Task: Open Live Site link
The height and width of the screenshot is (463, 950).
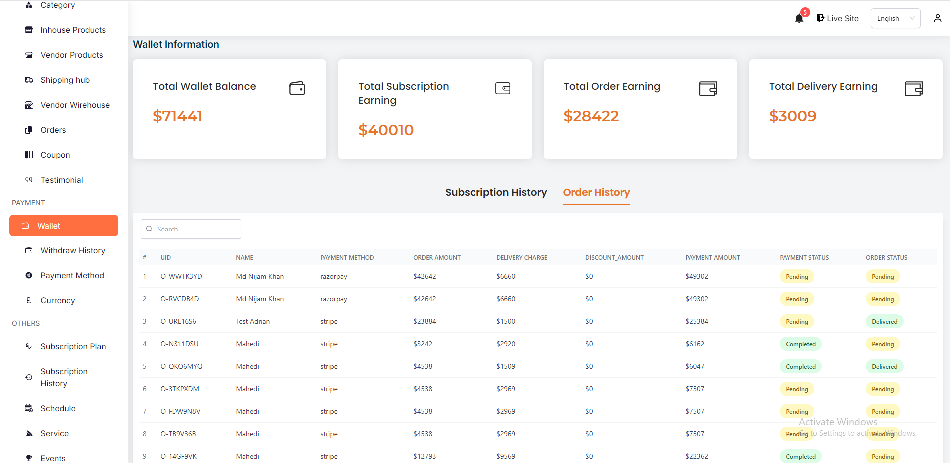Action: 838,18
